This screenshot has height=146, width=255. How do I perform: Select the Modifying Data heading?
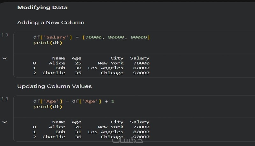pyautogui.click(x=42, y=7)
